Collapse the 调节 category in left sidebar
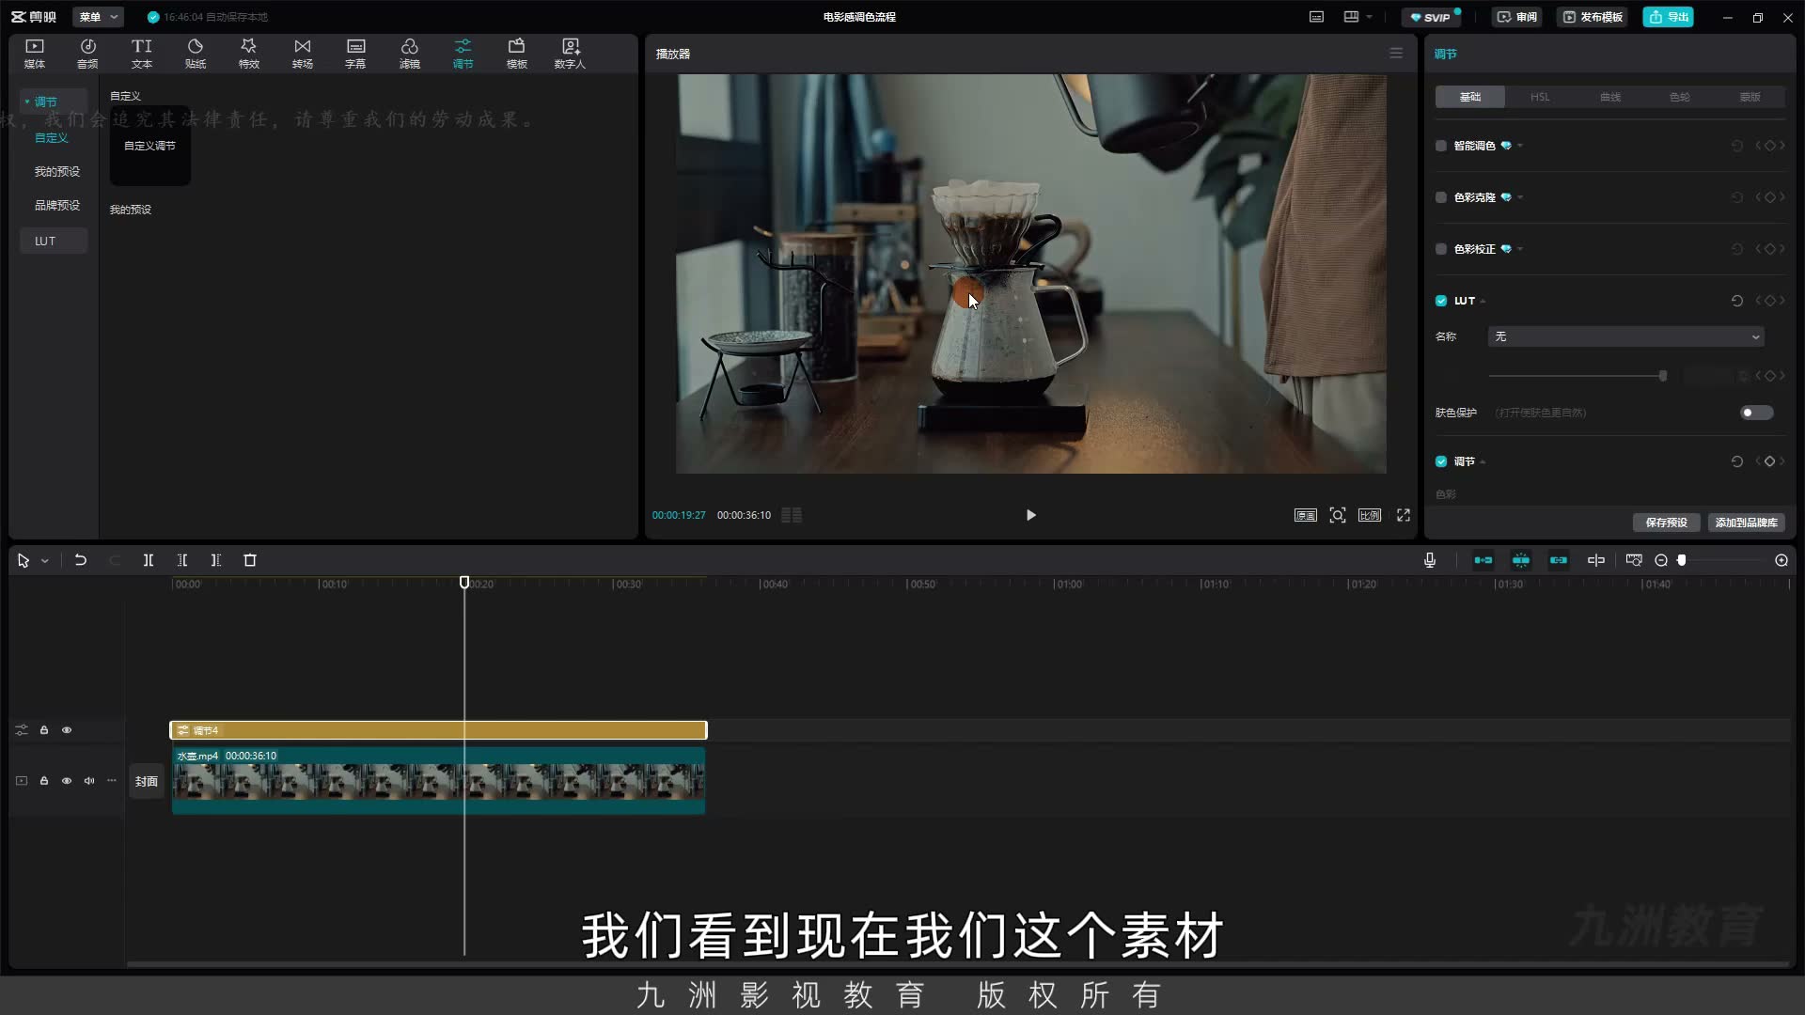1805x1015 pixels. [x=27, y=101]
